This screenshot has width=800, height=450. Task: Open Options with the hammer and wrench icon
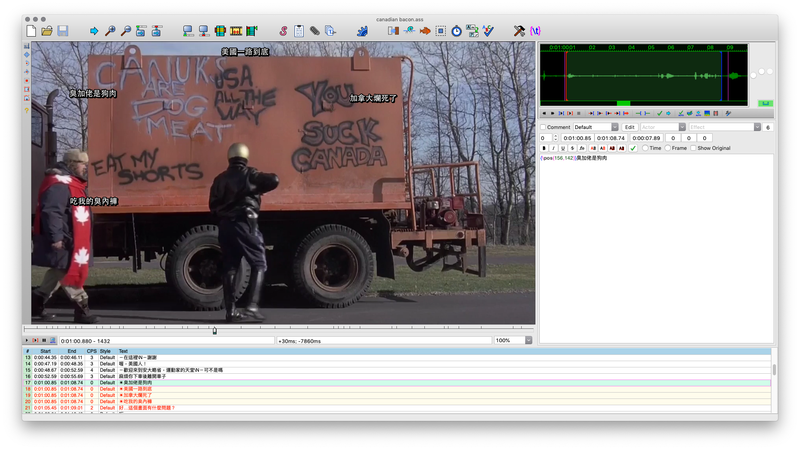click(x=519, y=31)
